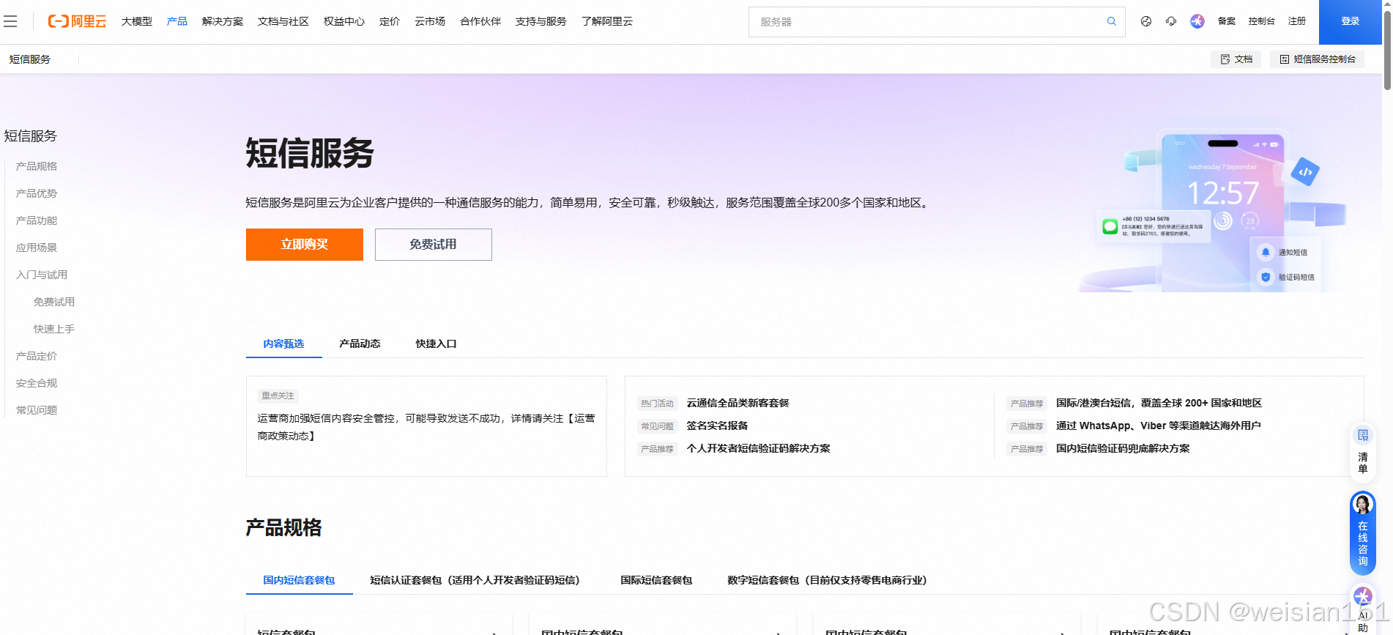Open the 国内短信验证码兜底解决方案 link
Image resolution: width=1393 pixels, height=635 pixels.
(x=1123, y=448)
